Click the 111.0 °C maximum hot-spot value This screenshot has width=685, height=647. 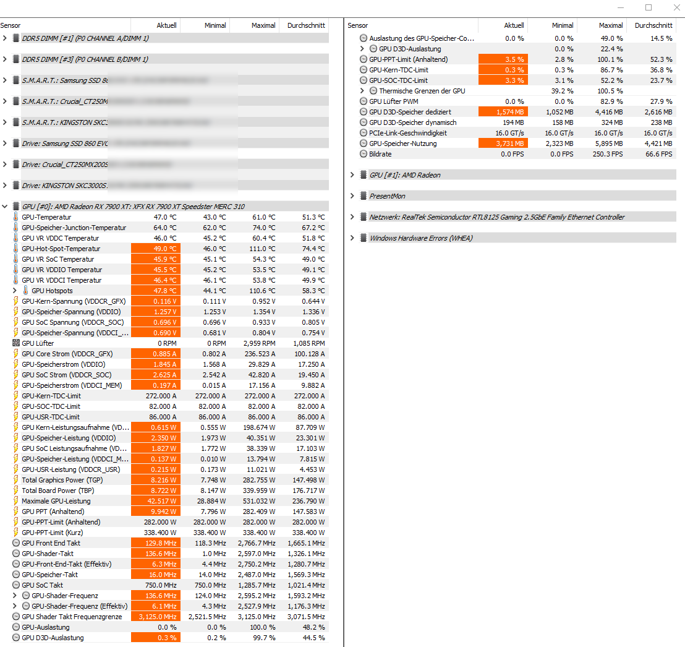pyautogui.click(x=263, y=248)
